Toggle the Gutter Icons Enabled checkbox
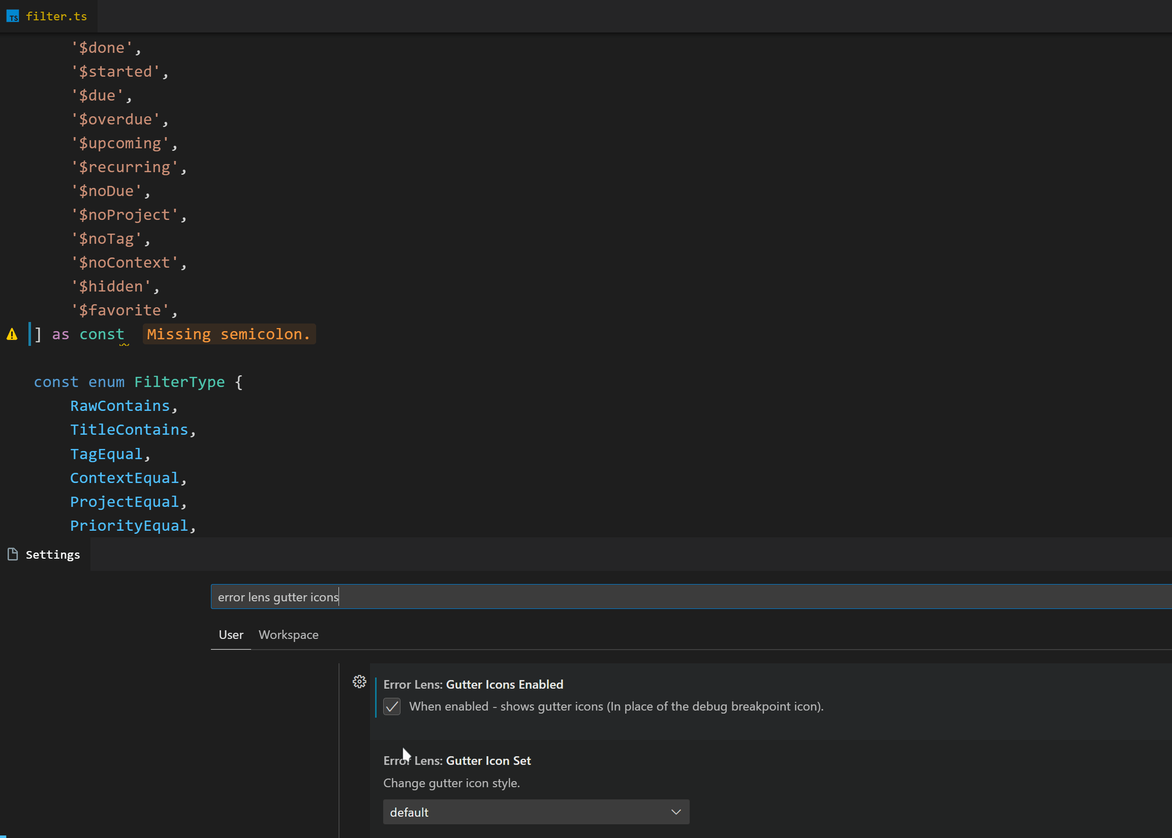1172x838 pixels. [392, 706]
